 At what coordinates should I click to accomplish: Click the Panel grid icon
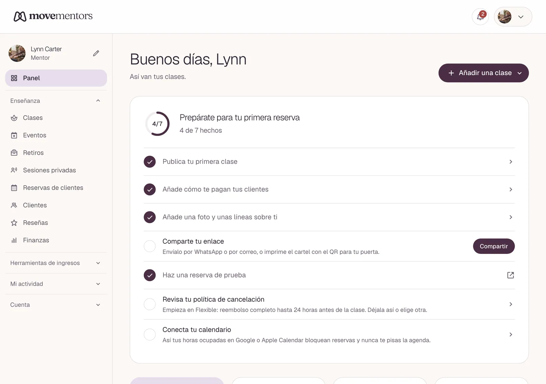tap(14, 78)
